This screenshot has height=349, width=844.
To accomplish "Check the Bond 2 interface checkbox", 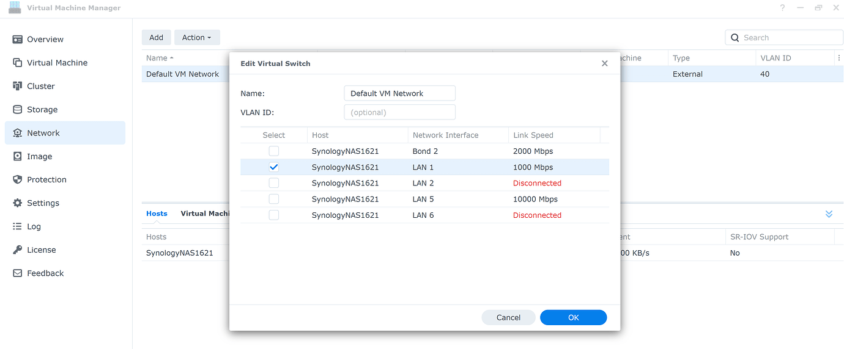I will [x=273, y=151].
